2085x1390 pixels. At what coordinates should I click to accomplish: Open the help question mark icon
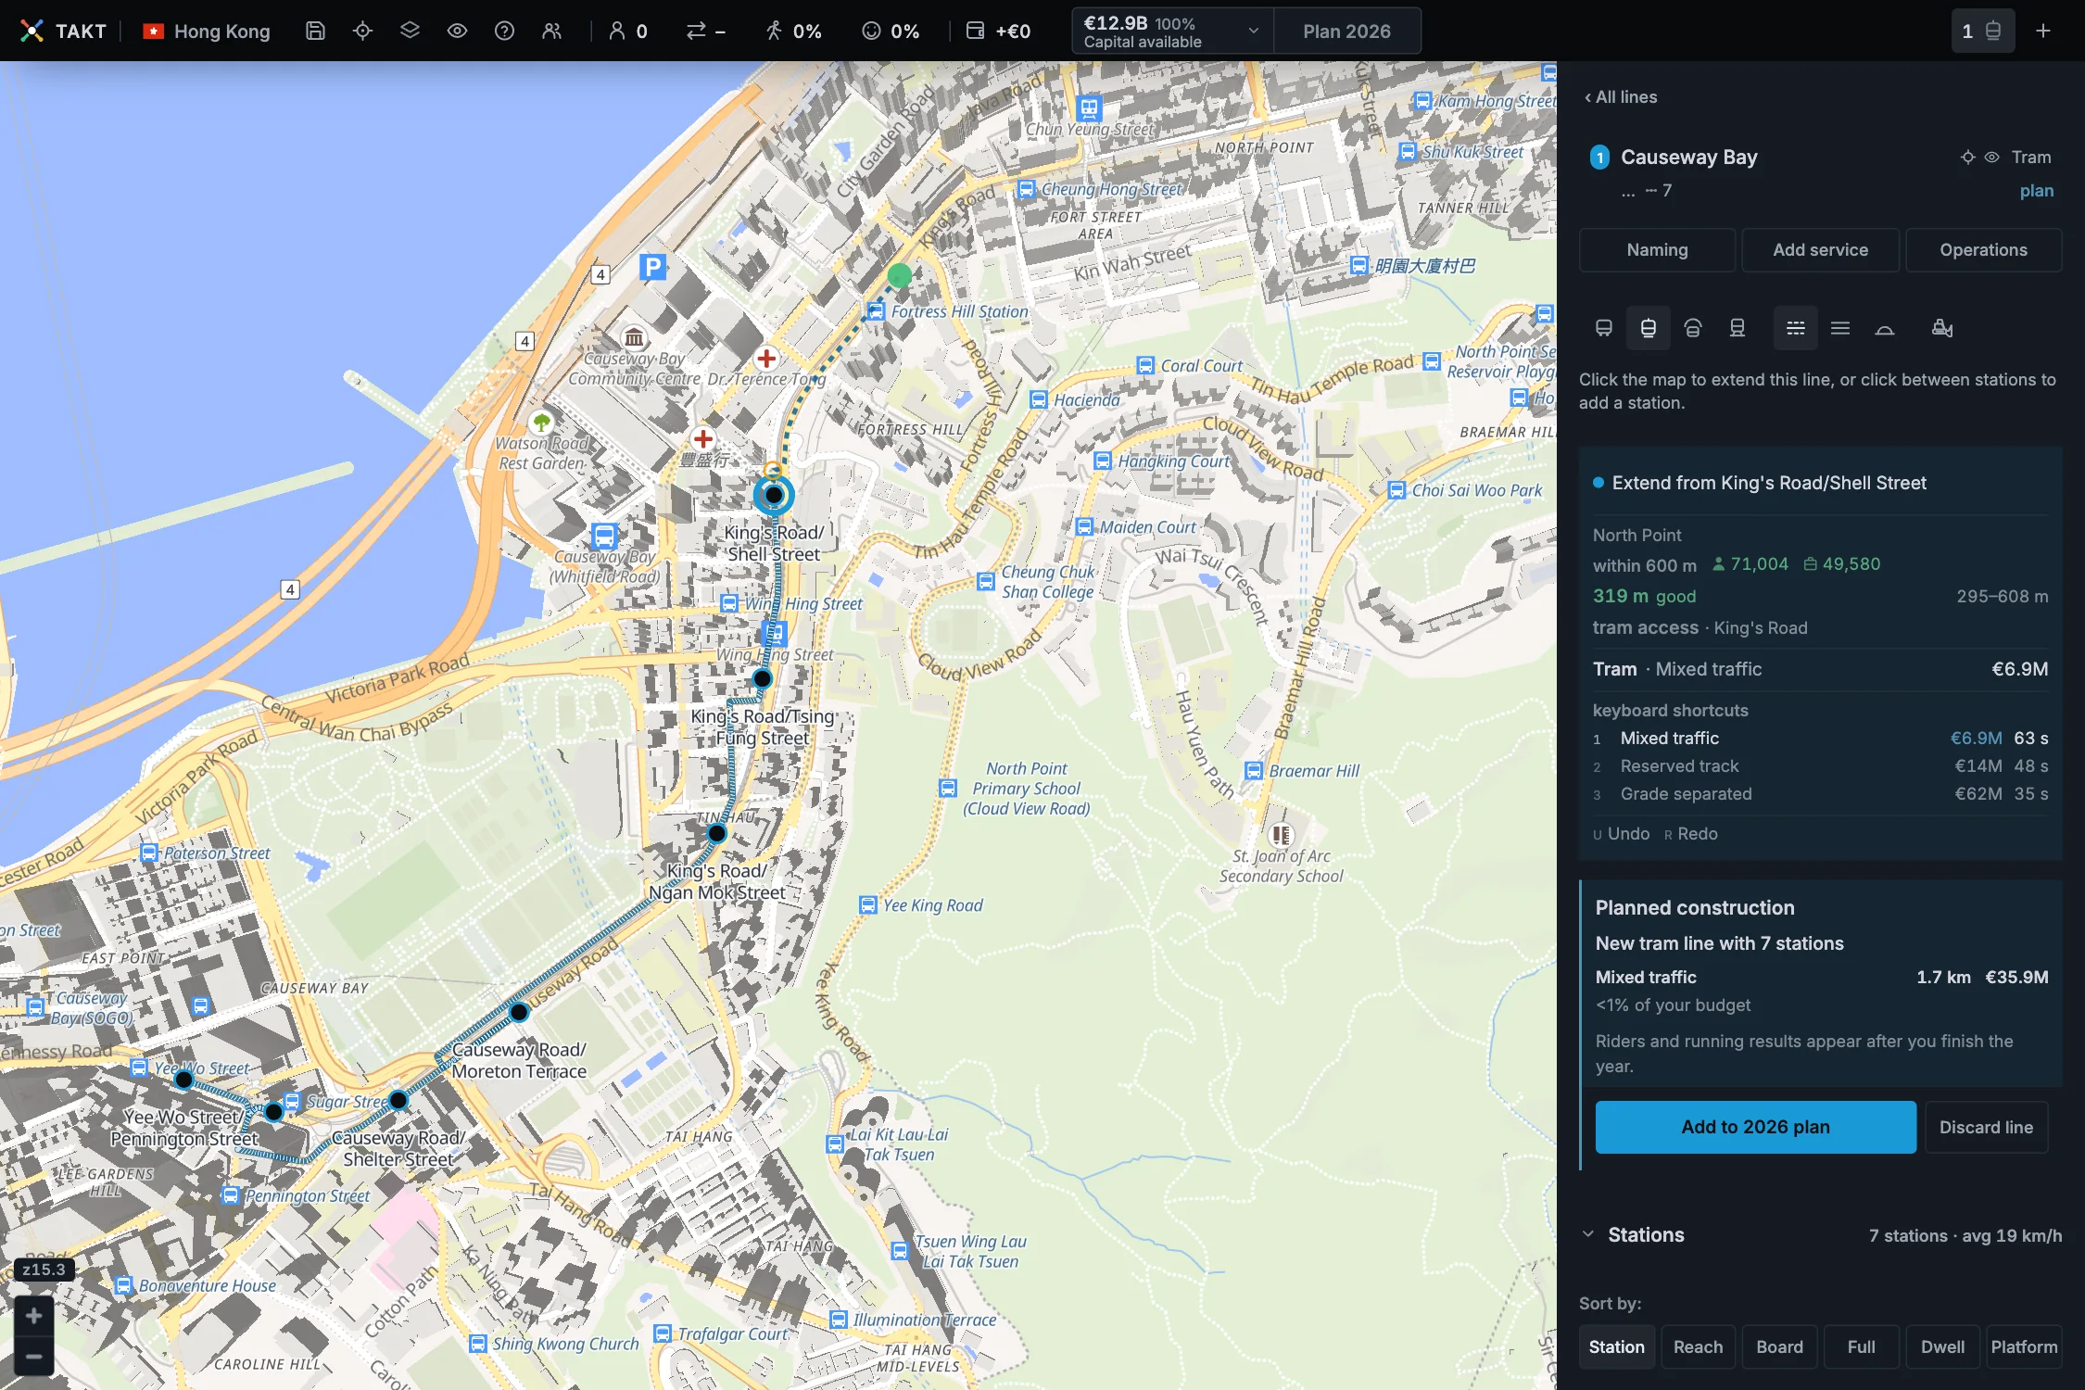504,31
